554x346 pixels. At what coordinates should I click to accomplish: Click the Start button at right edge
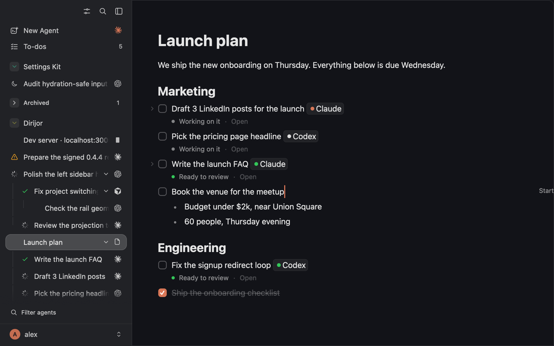click(x=546, y=191)
